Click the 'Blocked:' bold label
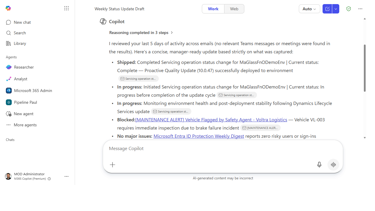Viewport: 375px width, 211px height. 126,120
